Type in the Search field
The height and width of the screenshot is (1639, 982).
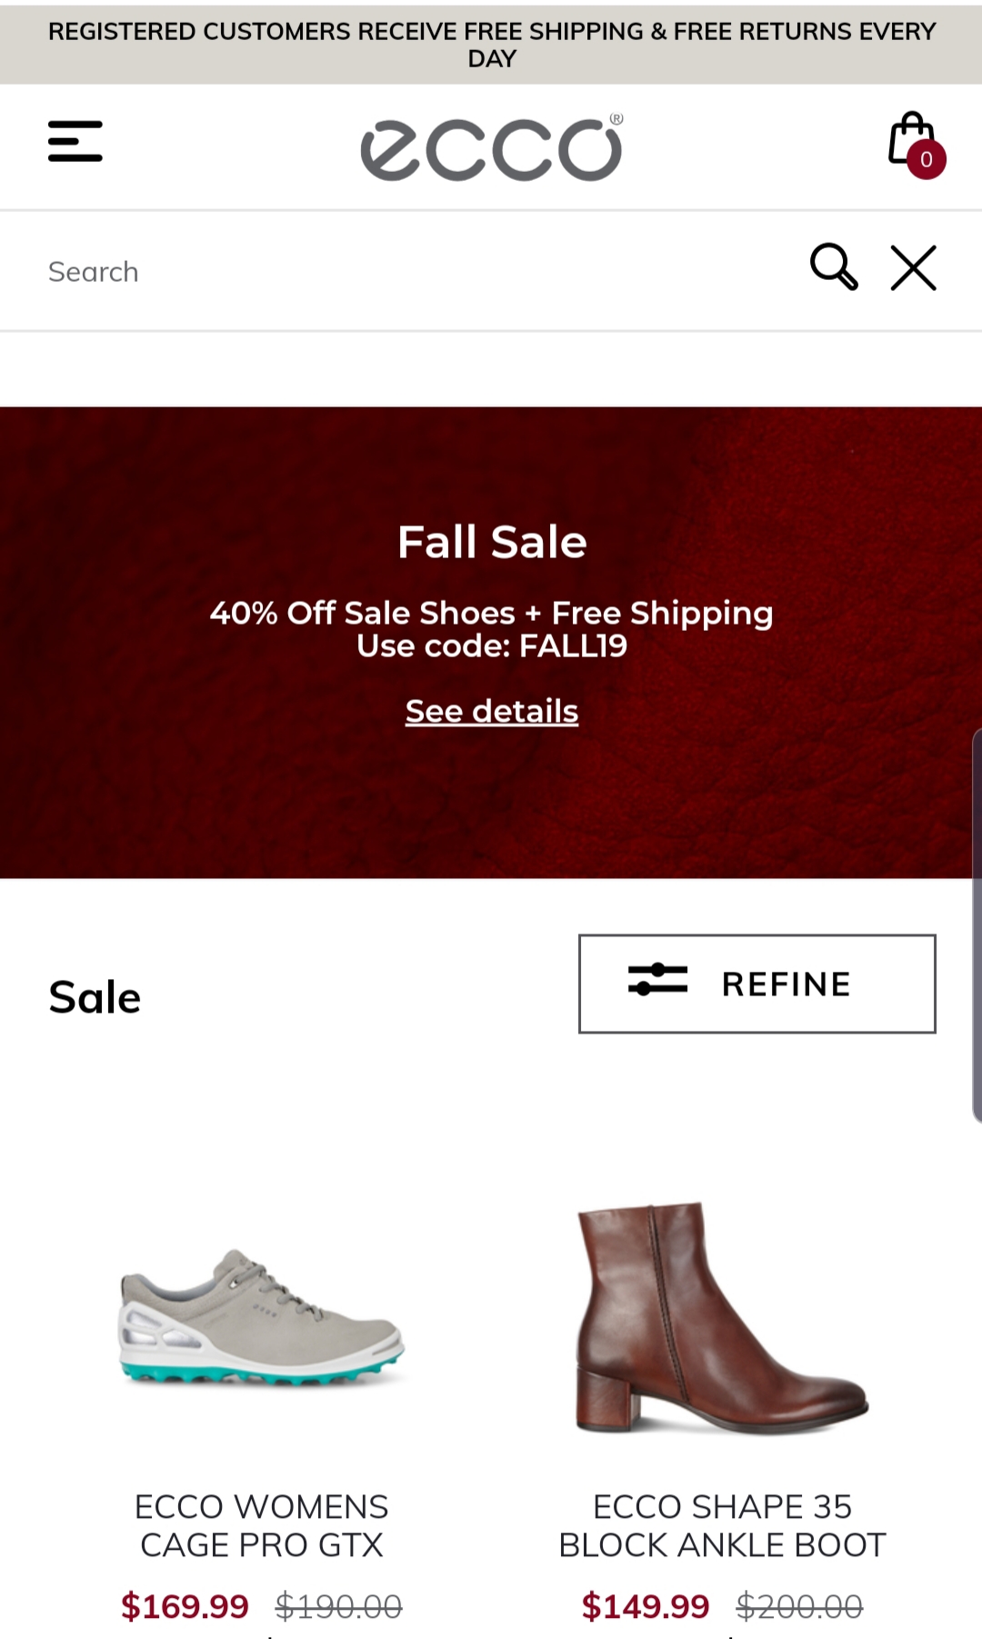[409, 272]
